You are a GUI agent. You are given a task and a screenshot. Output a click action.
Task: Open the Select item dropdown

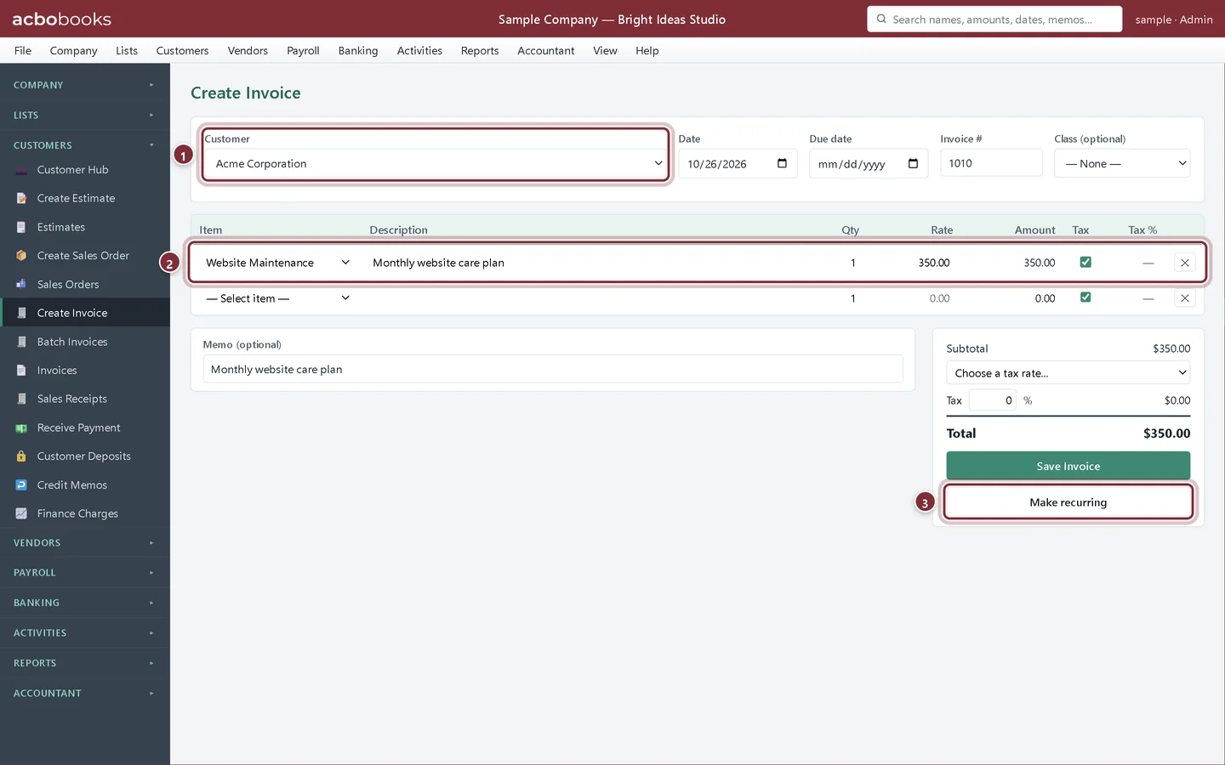[x=277, y=298]
